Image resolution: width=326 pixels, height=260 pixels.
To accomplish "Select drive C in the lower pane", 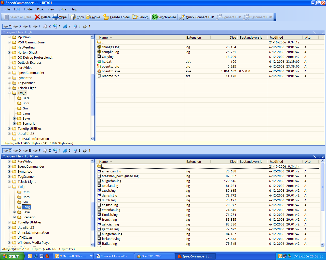I will (x=7, y=151).
